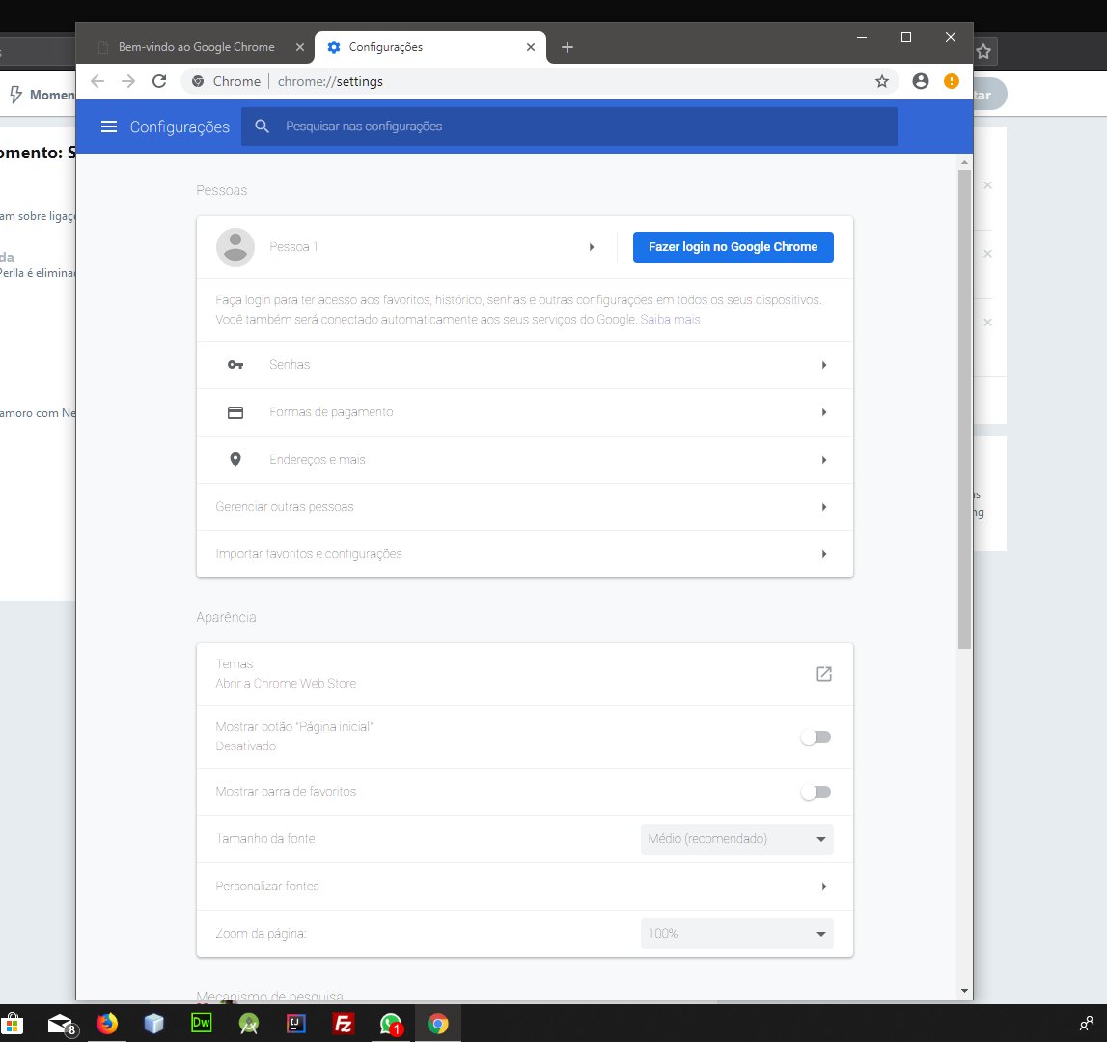The width and height of the screenshot is (1107, 1042).
Task: Enable Mostrar barra de favoritos switch
Action: pos(816,793)
